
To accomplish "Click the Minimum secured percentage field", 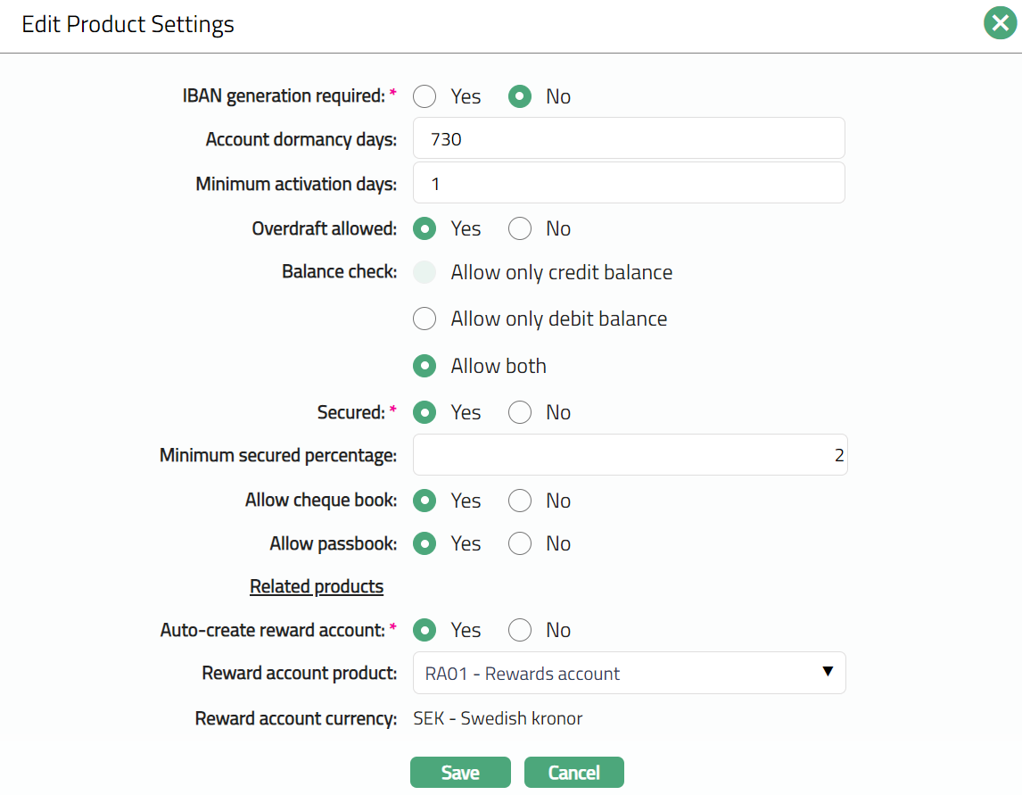I will click(x=629, y=455).
